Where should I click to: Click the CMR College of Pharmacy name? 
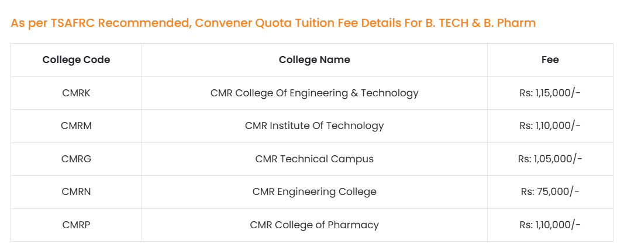(x=314, y=225)
